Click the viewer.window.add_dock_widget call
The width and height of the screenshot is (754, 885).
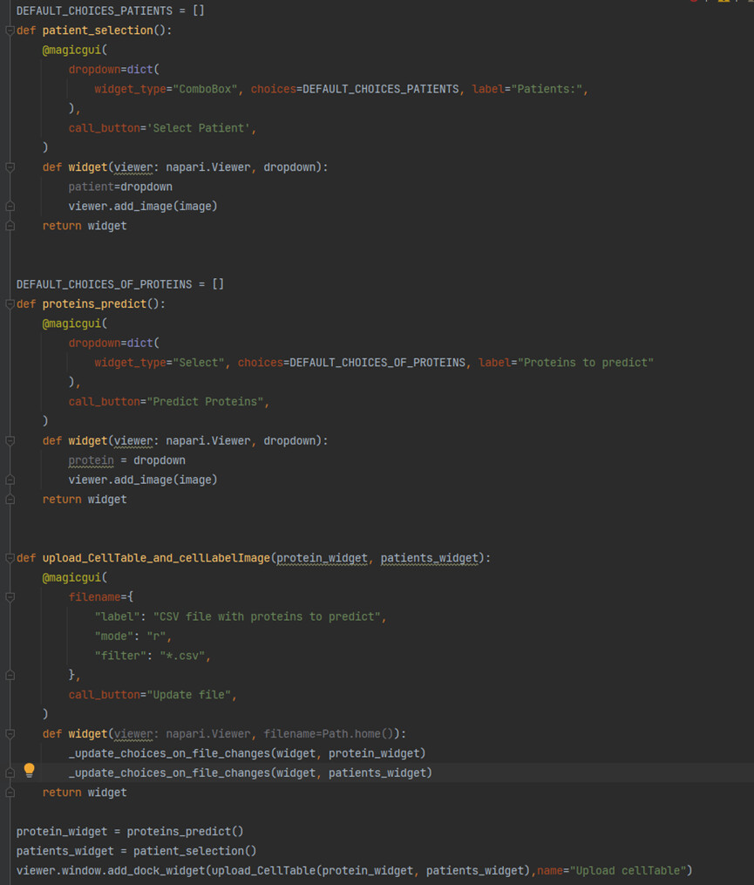coord(105,870)
